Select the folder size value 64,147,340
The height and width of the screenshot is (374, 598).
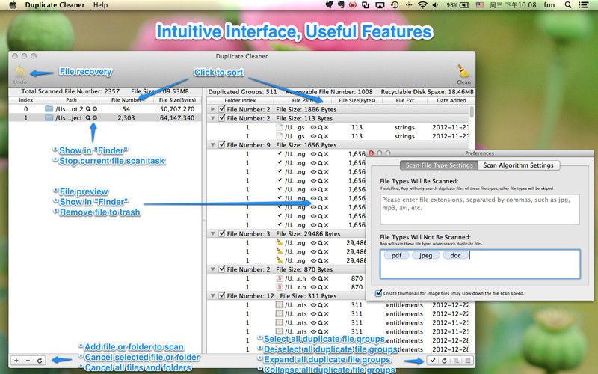coord(177,118)
